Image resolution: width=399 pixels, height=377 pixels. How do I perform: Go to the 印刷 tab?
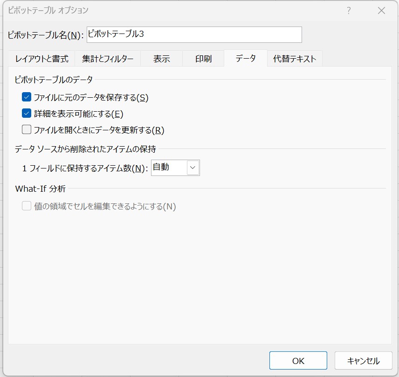[203, 59]
